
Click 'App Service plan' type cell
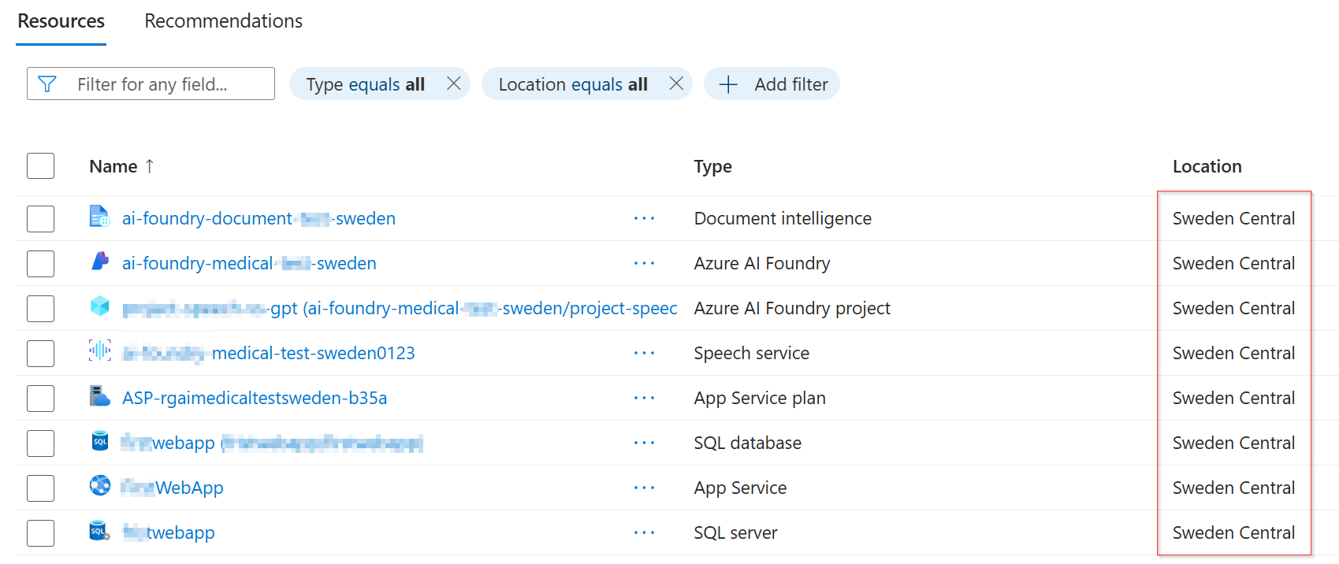point(760,398)
